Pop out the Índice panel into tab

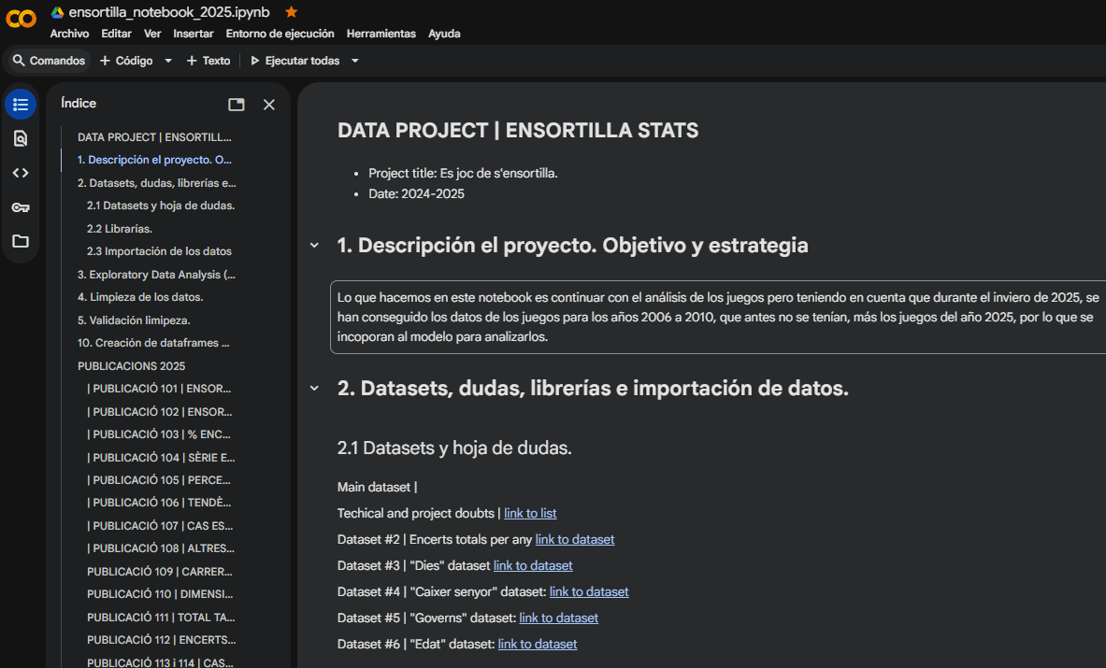click(x=237, y=105)
